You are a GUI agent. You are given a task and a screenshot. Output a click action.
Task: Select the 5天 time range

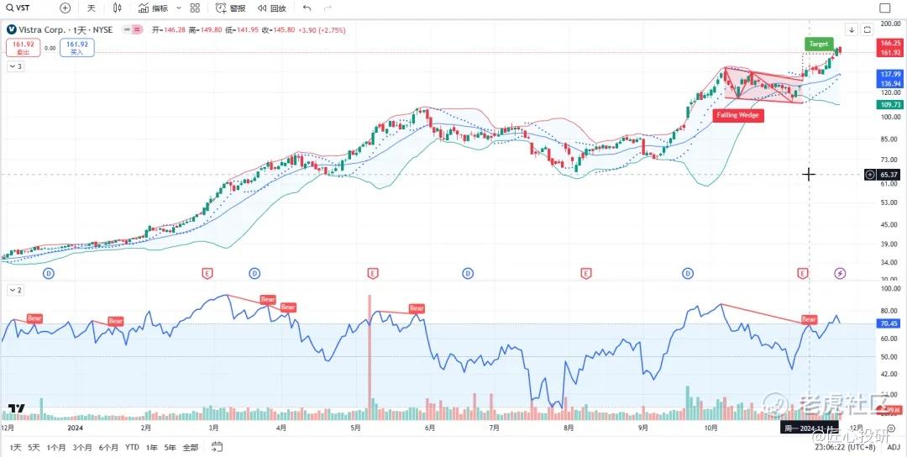(34, 447)
